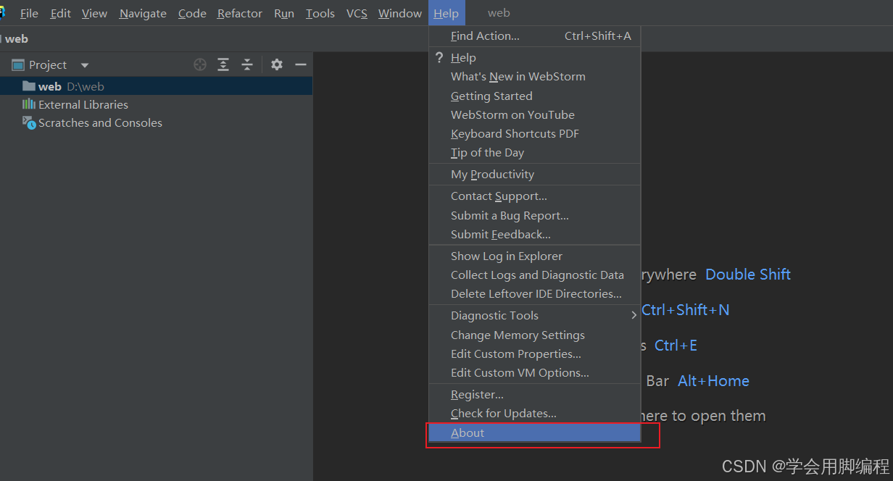Image resolution: width=893 pixels, height=481 pixels.
Task: Click the Ctrl+Shift+N shortcut text
Action: pyautogui.click(x=685, y=309)
